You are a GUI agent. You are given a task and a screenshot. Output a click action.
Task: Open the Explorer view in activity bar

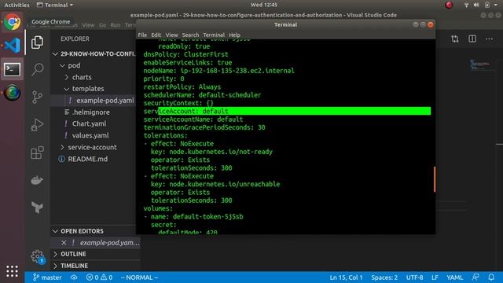click(37, 42)
